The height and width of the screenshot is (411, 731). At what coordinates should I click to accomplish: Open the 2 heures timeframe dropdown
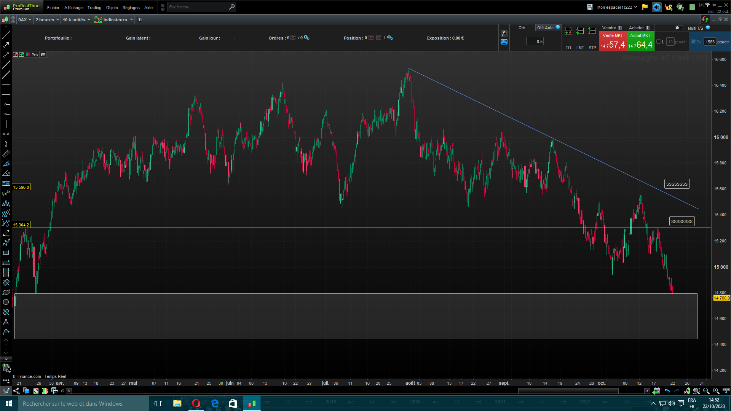pos(47,20)
